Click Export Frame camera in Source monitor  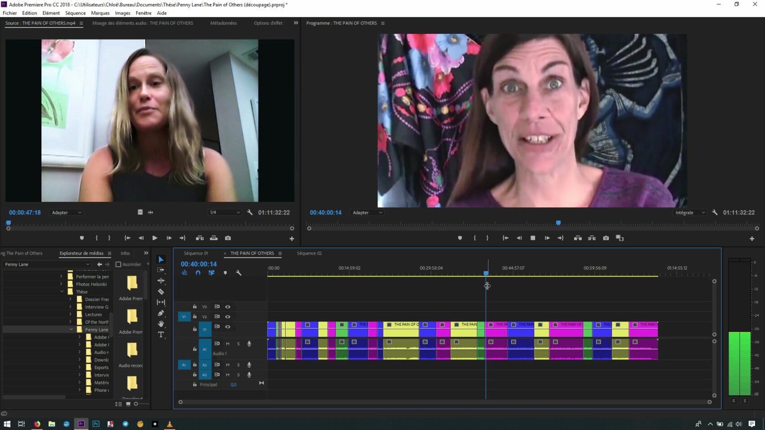tap(228, 238)
